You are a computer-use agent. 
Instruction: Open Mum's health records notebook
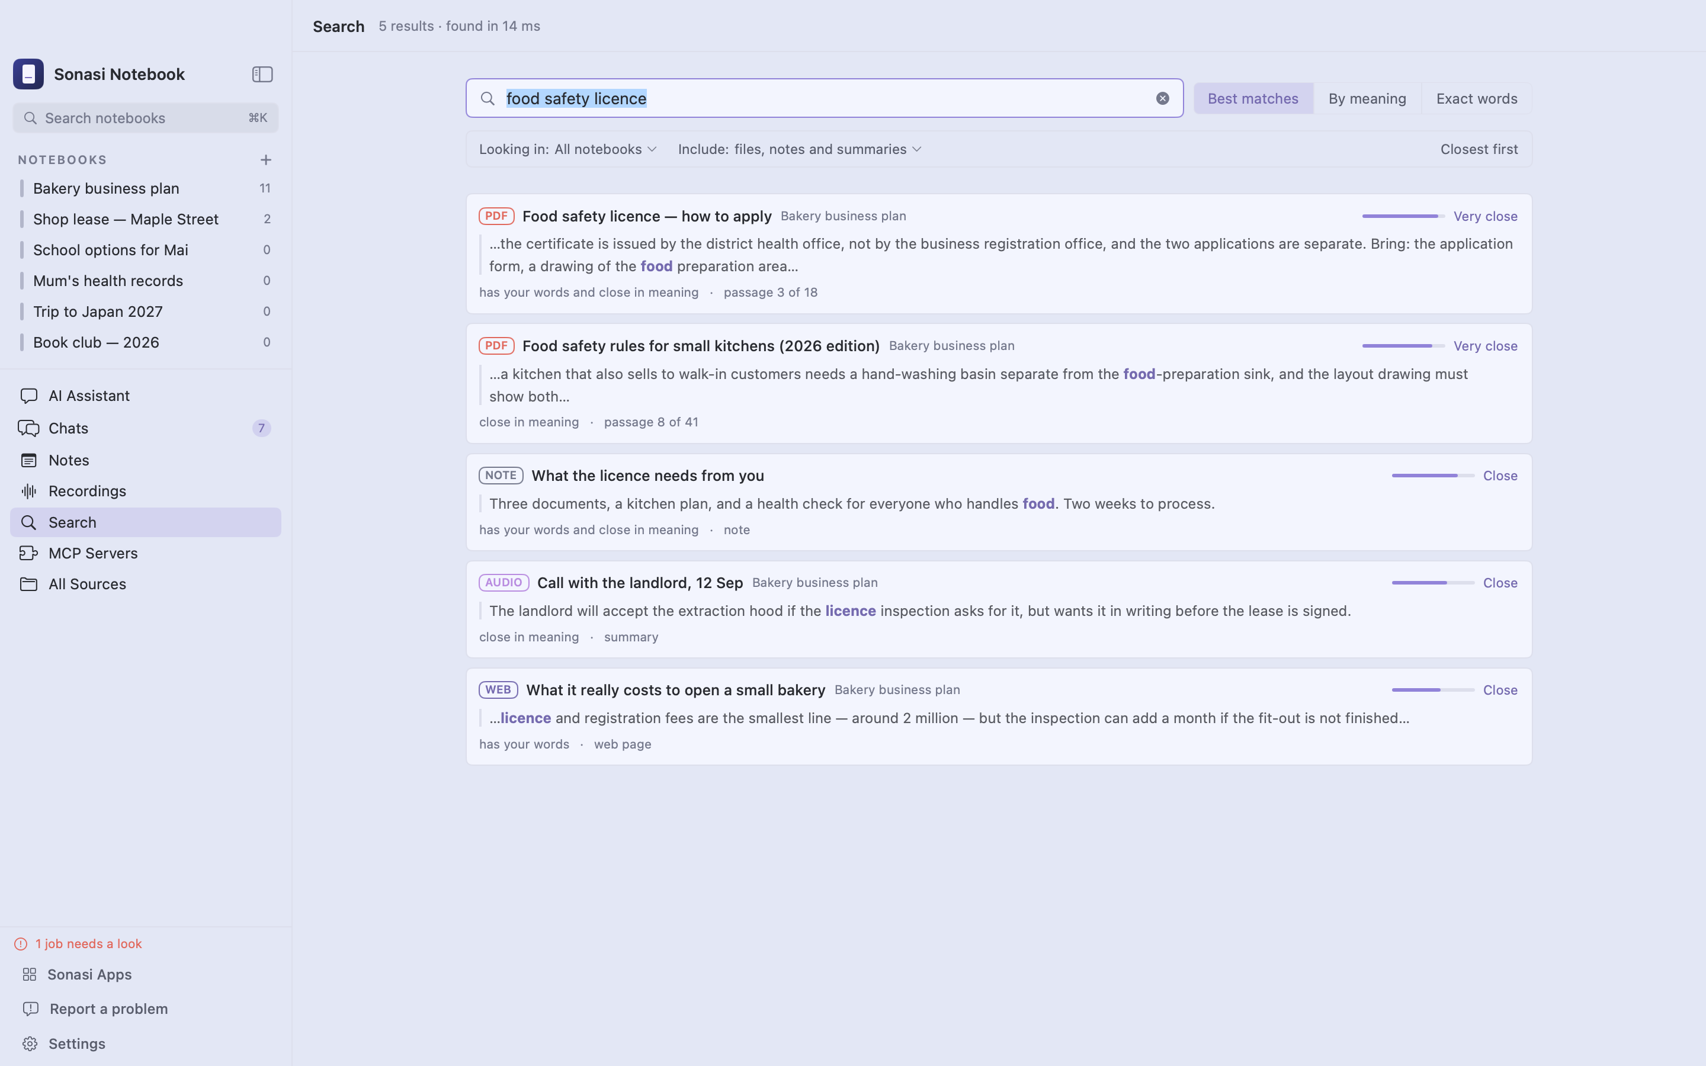(145, 281)
